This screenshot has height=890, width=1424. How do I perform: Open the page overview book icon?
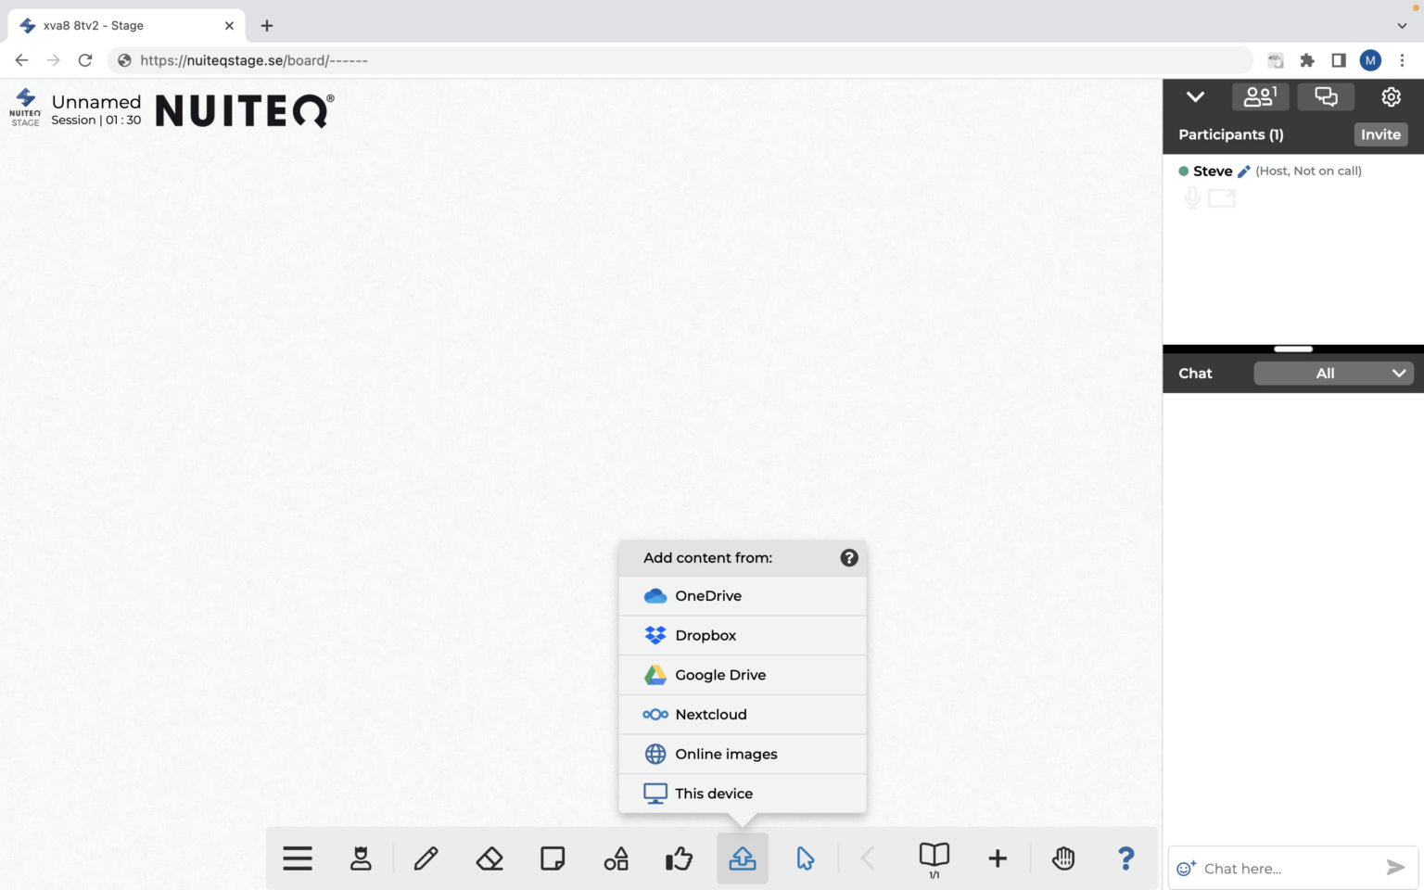coord(934,858)
